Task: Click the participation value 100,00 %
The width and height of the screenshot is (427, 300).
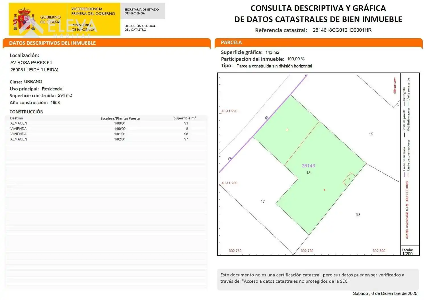Action: [296, 59]
